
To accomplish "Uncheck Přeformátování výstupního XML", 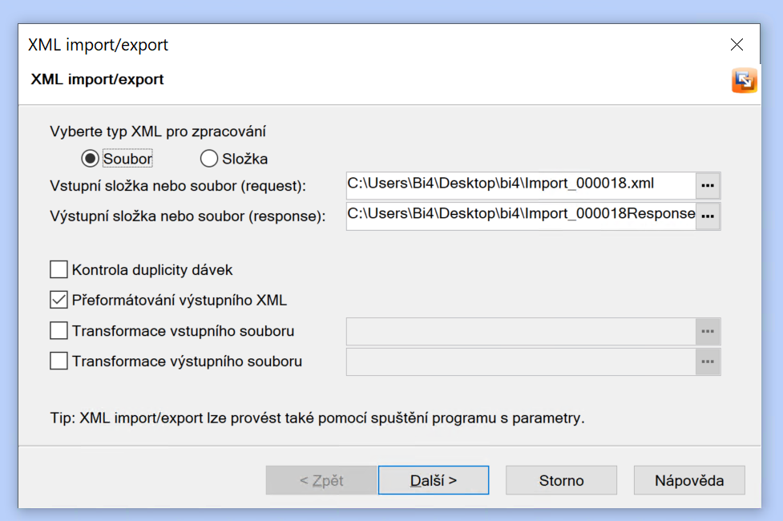I will tap(59, 301).
